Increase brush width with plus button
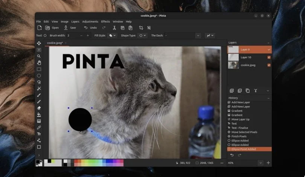This screenshot has width=305, height=177. click(88, 36)
